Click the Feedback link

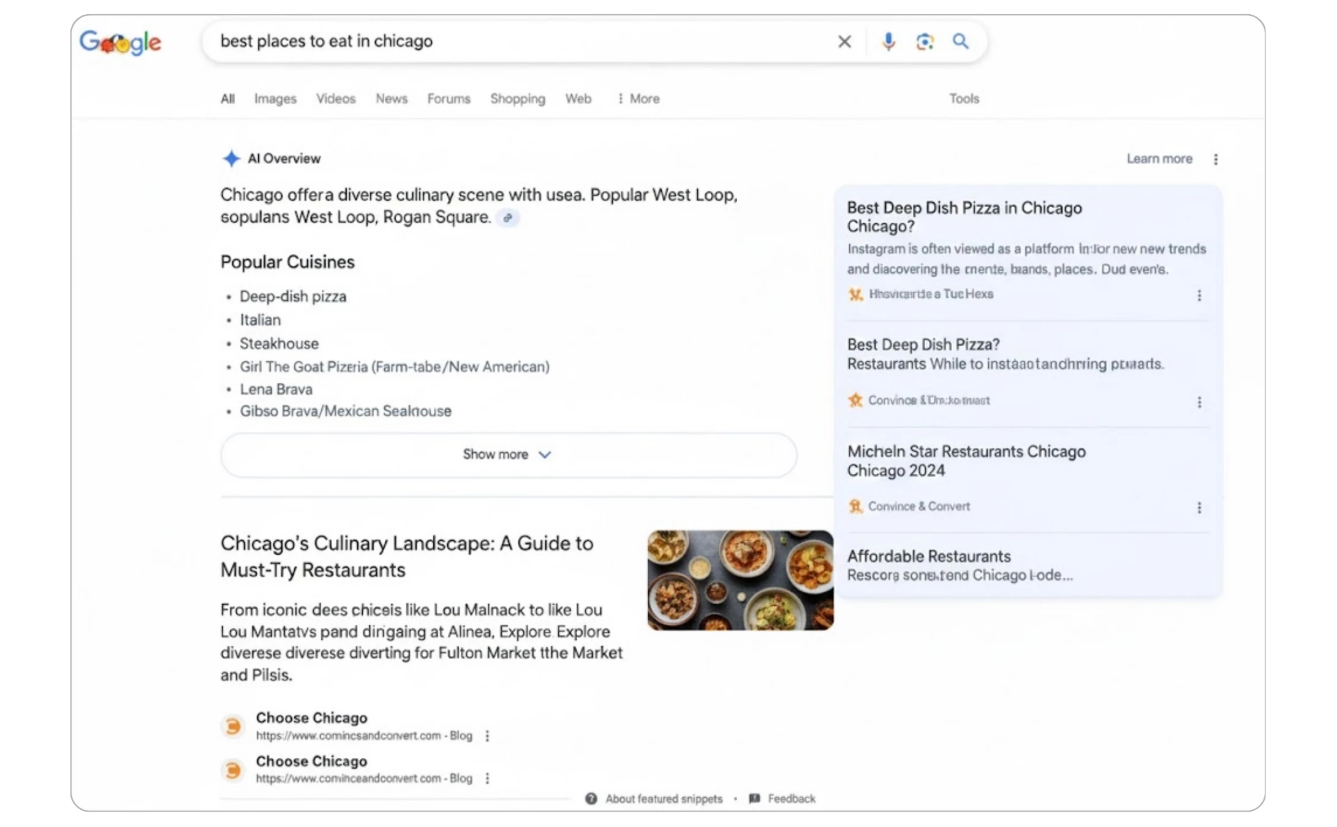(791, 799)
